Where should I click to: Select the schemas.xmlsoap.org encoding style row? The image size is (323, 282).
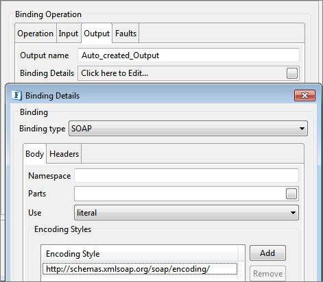coord(140,269)
